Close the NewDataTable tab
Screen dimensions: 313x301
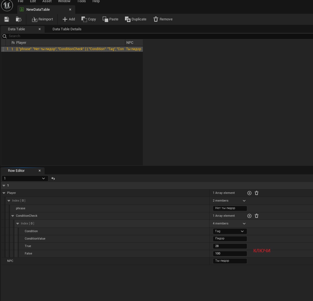click(70, 10)
